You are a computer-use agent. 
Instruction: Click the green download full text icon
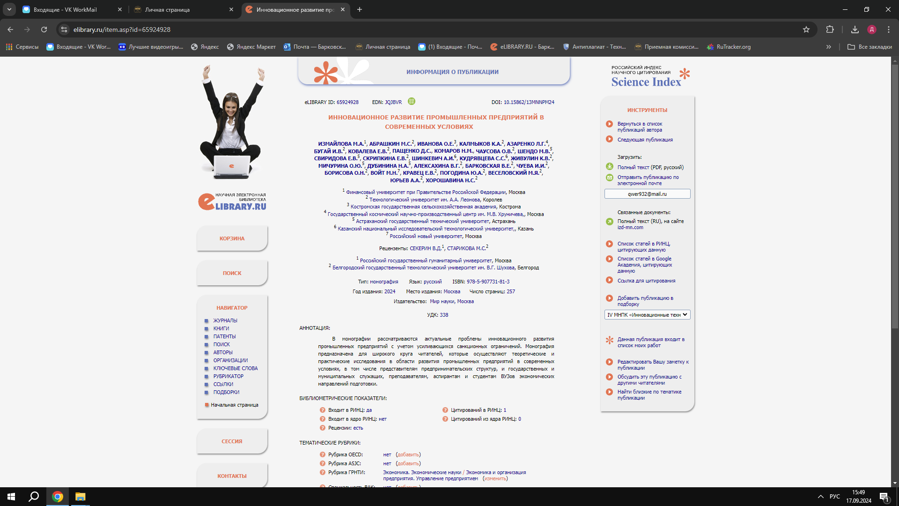[609, 166]
